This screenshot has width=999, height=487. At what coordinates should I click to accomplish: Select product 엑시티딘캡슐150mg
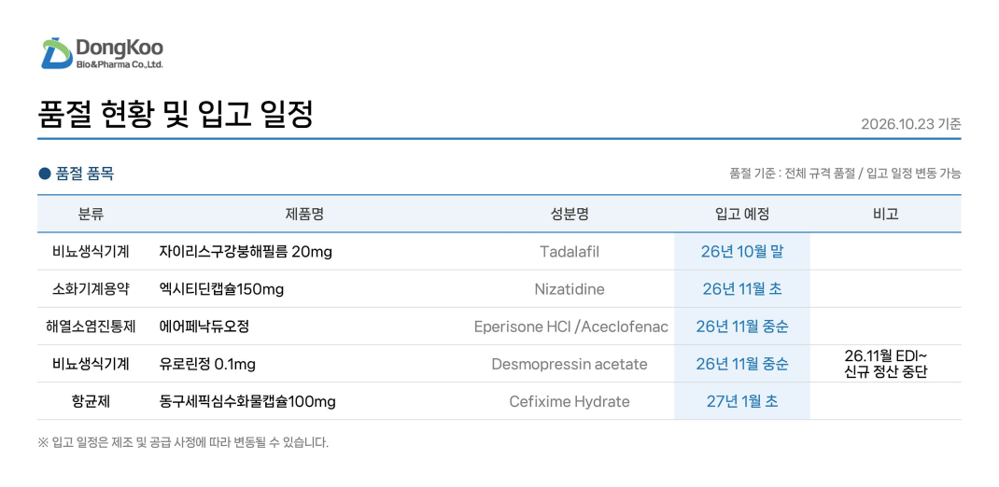pyautogui.click(x=221, y=289)
